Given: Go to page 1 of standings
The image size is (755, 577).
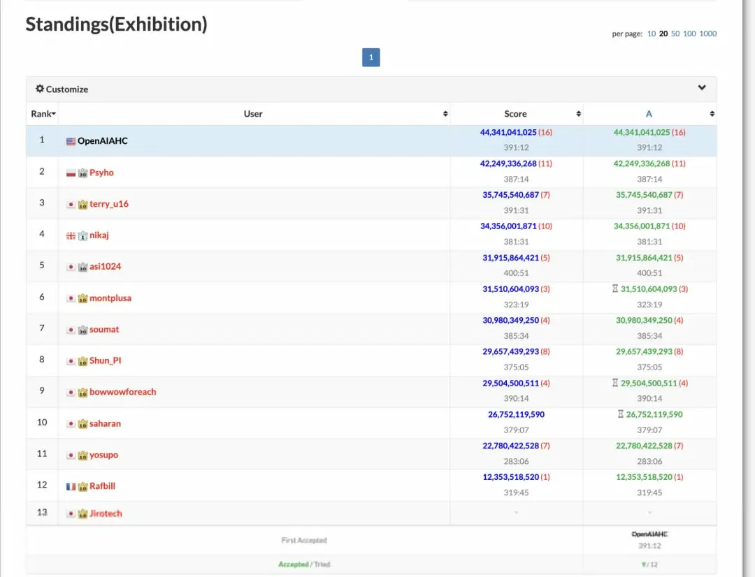Looking at the screenshot, I should coord(371,57).
